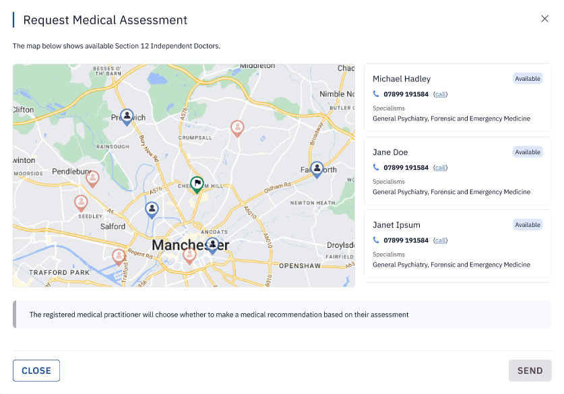Viewport: 564px width, 394px height.
Task: Click the CLOSE button
Action: [x=36, y=370]
